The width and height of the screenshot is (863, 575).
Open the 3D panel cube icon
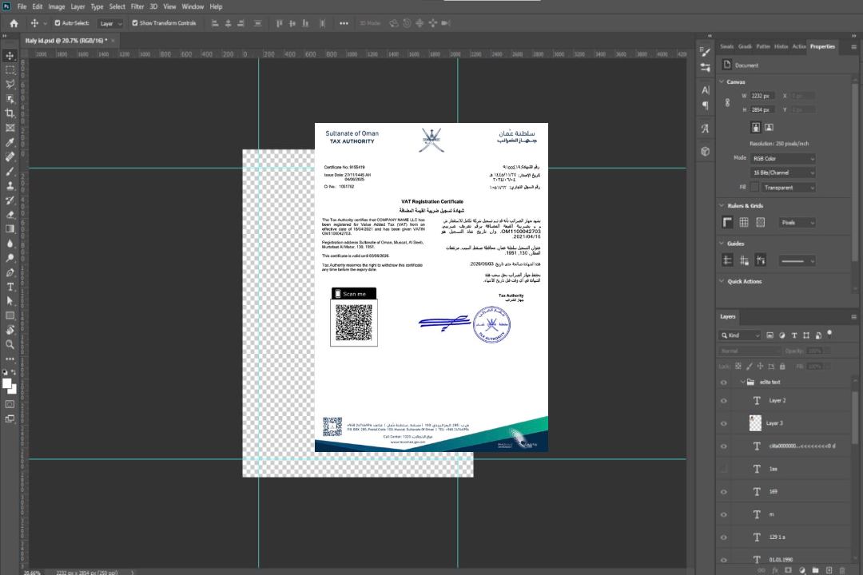(705, 151)
